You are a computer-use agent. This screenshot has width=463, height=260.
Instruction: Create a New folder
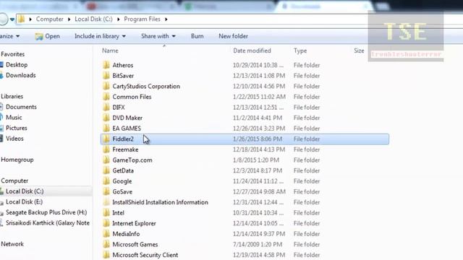click(233, 36)
